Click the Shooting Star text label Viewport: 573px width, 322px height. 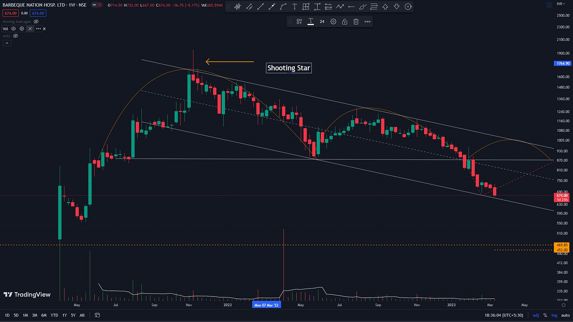click(289, 68)
